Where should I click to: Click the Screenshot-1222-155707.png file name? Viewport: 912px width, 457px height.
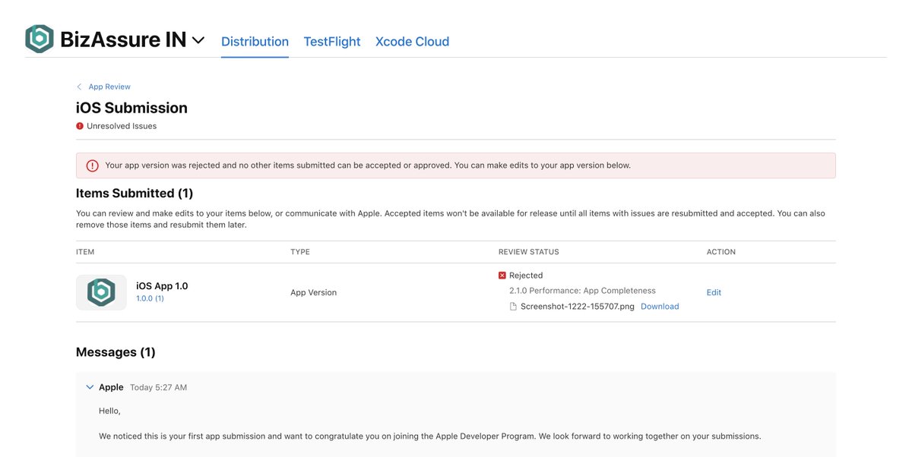pos(578,307)
